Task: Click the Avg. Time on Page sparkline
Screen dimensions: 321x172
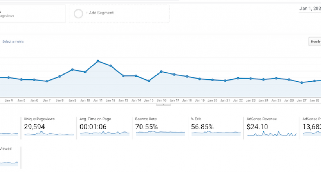Action: tap(105, 134)
